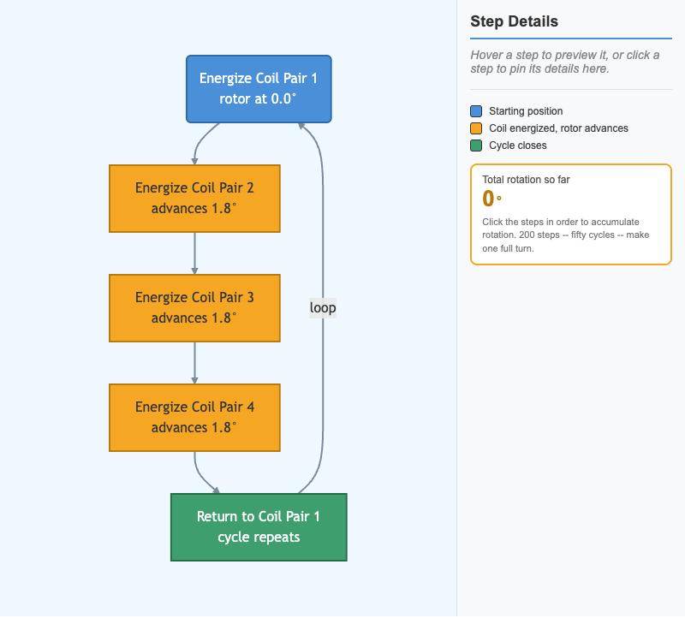Click arrow between Coil Pair 3 and 4
The height and width of the screenshot is (618, 685).
coord(195,363)
